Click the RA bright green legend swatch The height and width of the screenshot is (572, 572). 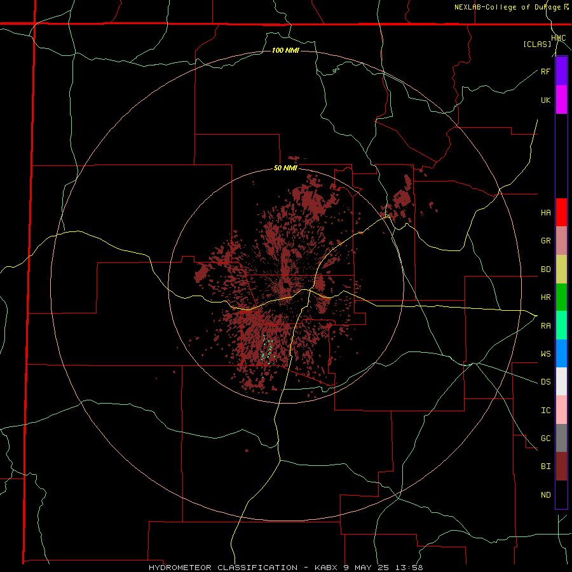tap(561, 325)
